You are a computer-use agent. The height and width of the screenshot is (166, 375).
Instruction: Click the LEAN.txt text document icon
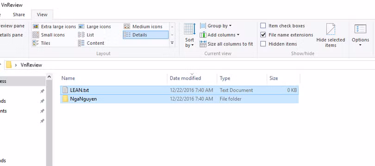coord(65,90)
